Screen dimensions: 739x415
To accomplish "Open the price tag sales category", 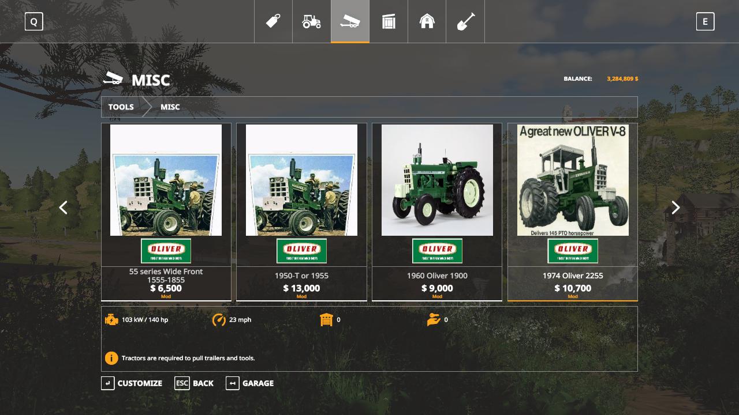I will click(273, 21).
